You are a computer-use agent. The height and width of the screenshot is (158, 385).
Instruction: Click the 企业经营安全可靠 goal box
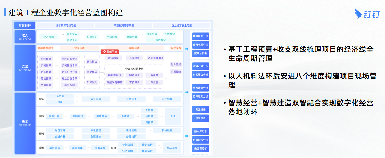click(x=182, y=25)
